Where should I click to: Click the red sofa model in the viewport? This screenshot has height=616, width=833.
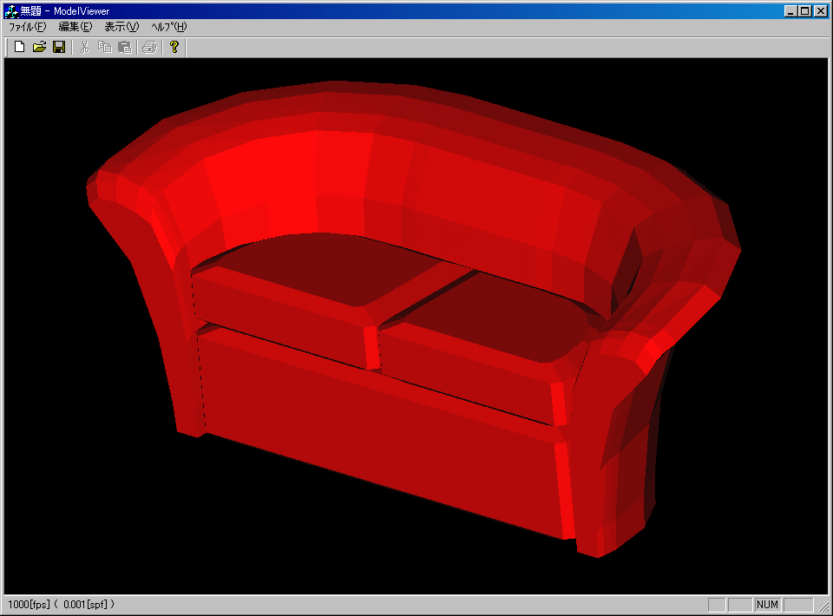[414, 318]
